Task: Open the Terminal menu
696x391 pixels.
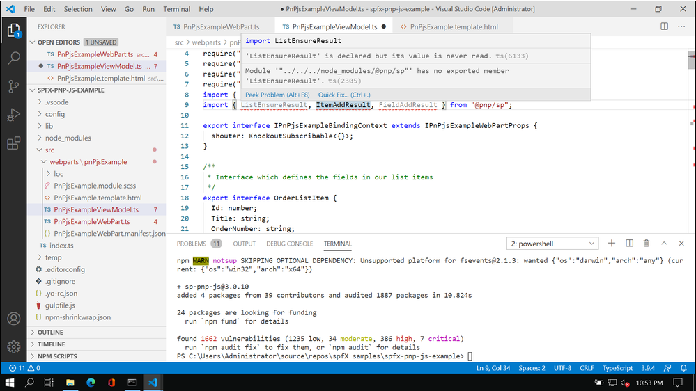Action: [177, 9]
